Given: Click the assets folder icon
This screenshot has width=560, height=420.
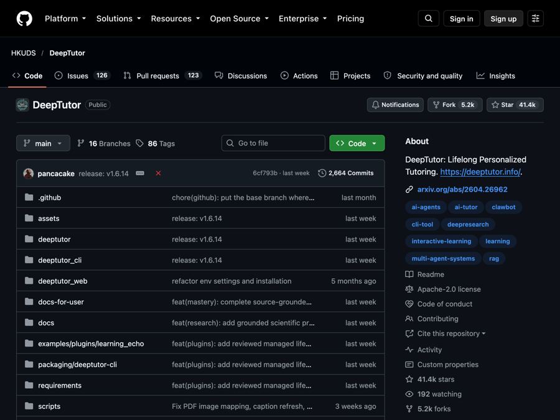Looking at the screenshot, I should coord(29,218).
